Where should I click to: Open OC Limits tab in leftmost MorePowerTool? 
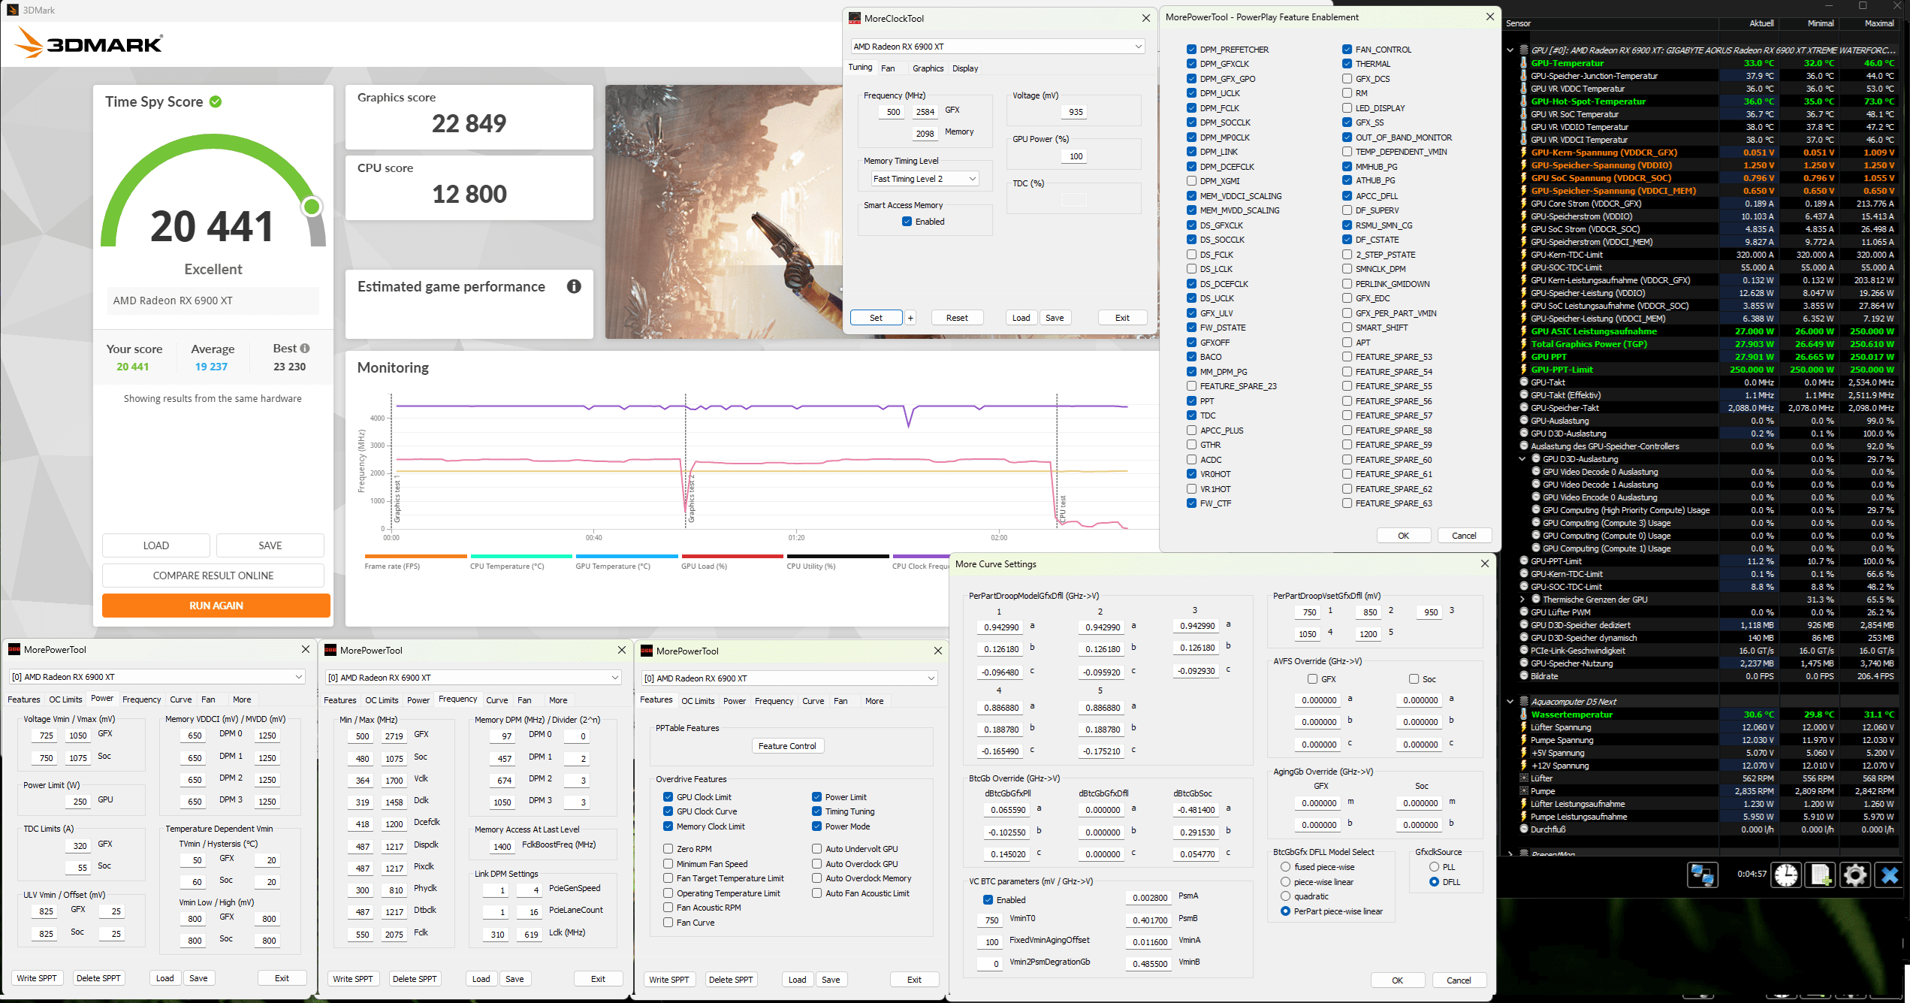65,699
